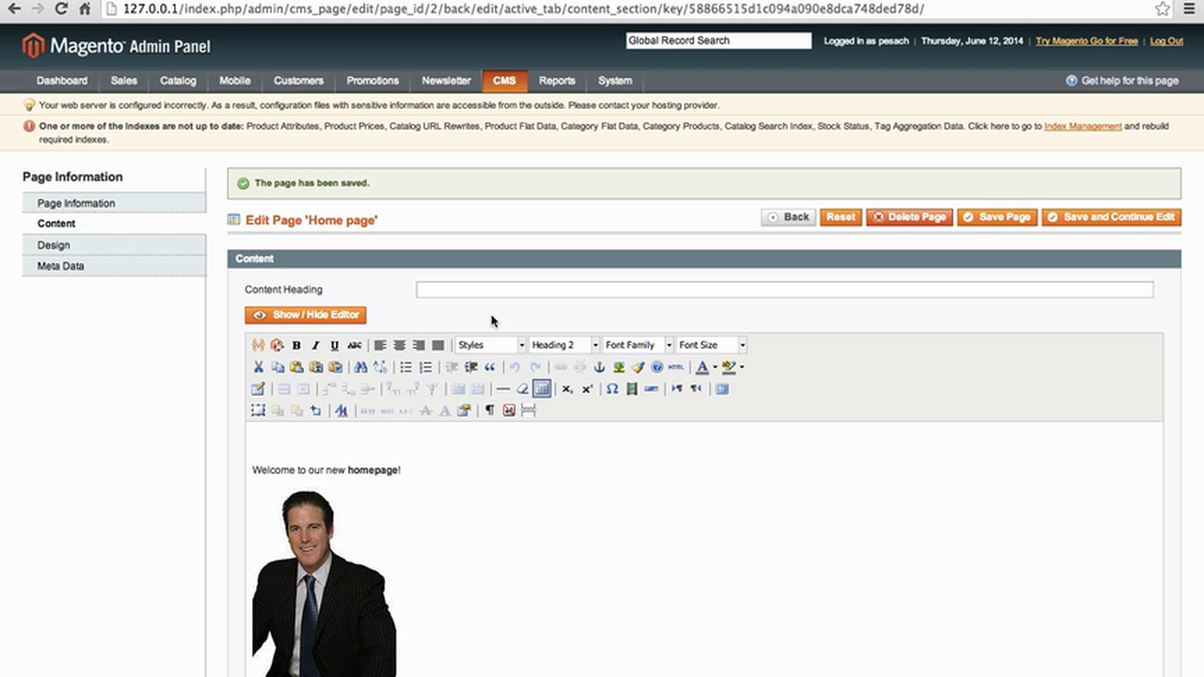
Task: Open the Catalog menu
Action: click(x=178, y=80)
